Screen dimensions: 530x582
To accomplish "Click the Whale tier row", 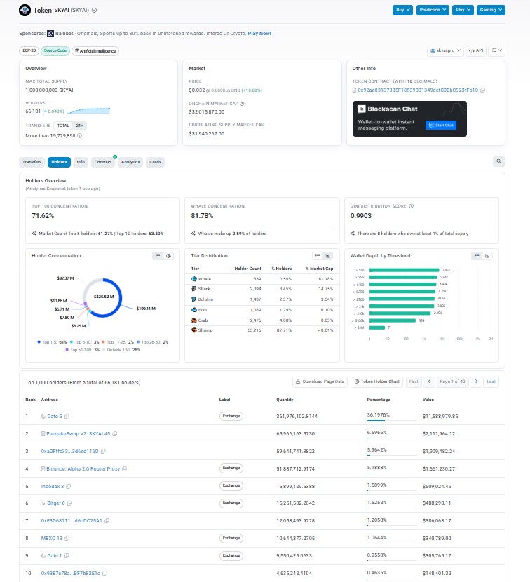I will [262, 279].
